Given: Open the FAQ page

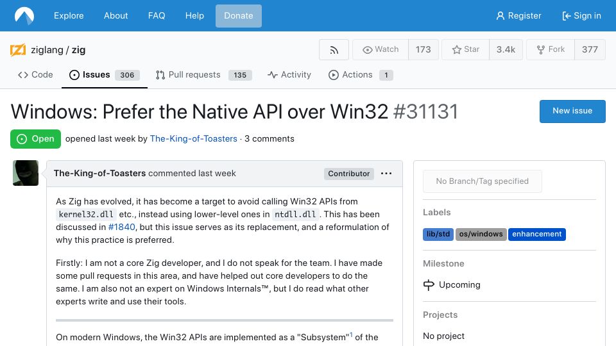Looking at the screenshot, I should (157, 15).
